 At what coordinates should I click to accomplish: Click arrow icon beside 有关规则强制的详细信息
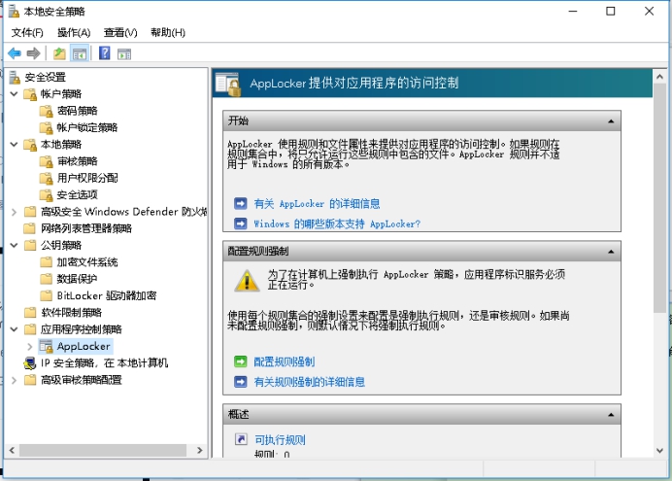pos(241,382)
